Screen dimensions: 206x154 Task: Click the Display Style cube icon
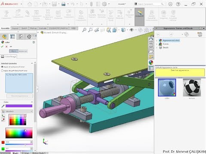(x=123, y=30)
